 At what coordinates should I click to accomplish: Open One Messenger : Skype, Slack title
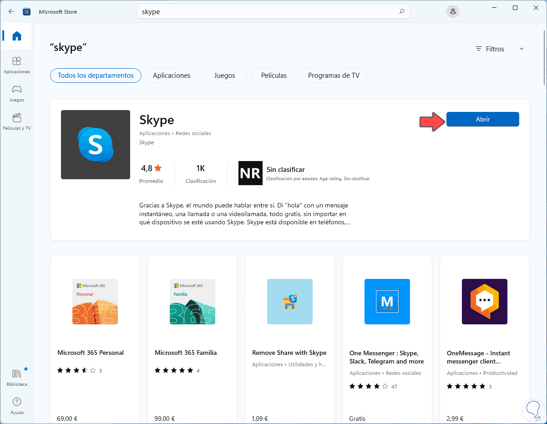[387, 357]
